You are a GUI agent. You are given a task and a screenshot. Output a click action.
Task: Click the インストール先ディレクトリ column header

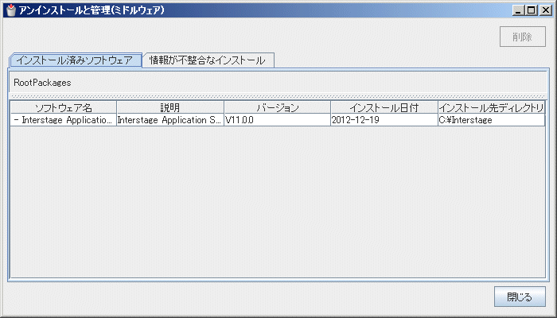tap(491, 107)
